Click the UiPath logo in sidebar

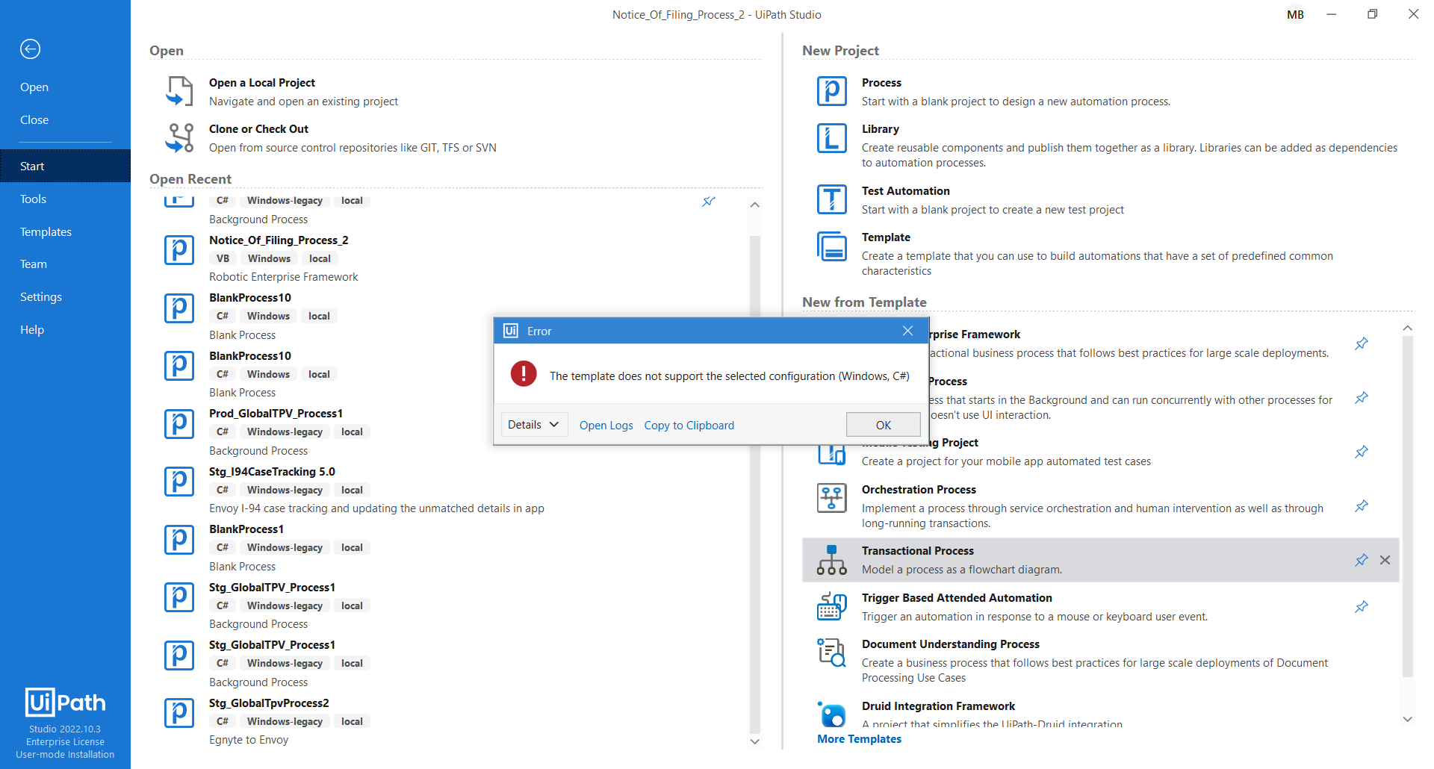[65, 702]
